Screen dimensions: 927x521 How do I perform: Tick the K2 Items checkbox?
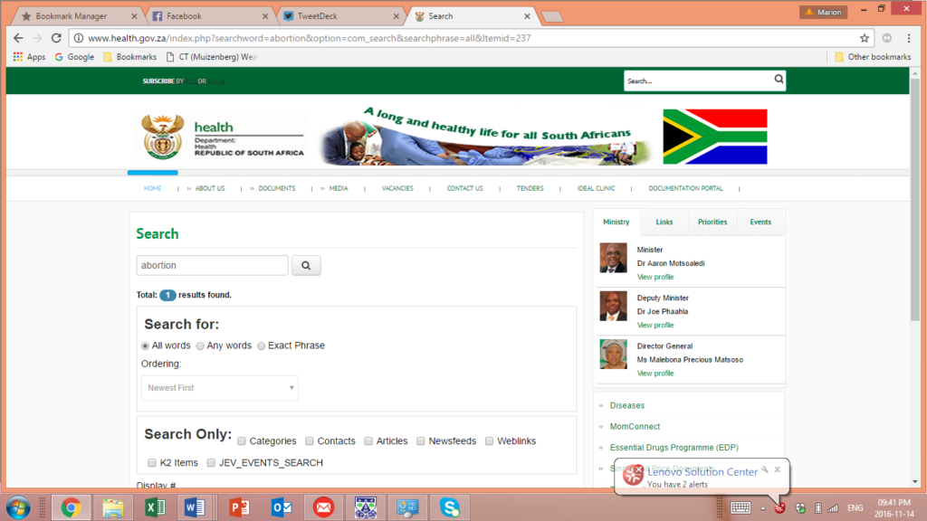click(x=152, y=462)
